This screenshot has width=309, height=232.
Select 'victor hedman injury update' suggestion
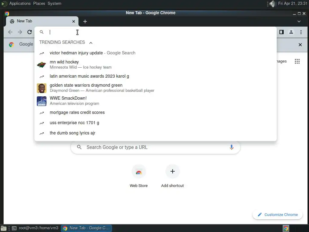[155, 53]
